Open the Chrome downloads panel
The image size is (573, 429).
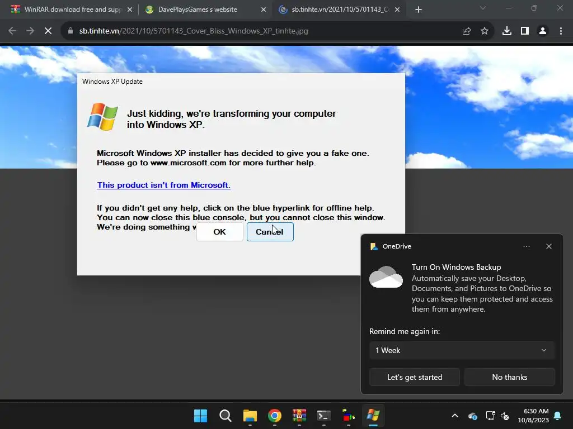pos(507,31)
